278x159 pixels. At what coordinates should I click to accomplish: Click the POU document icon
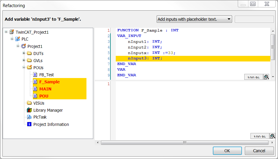tap(35, 96)
